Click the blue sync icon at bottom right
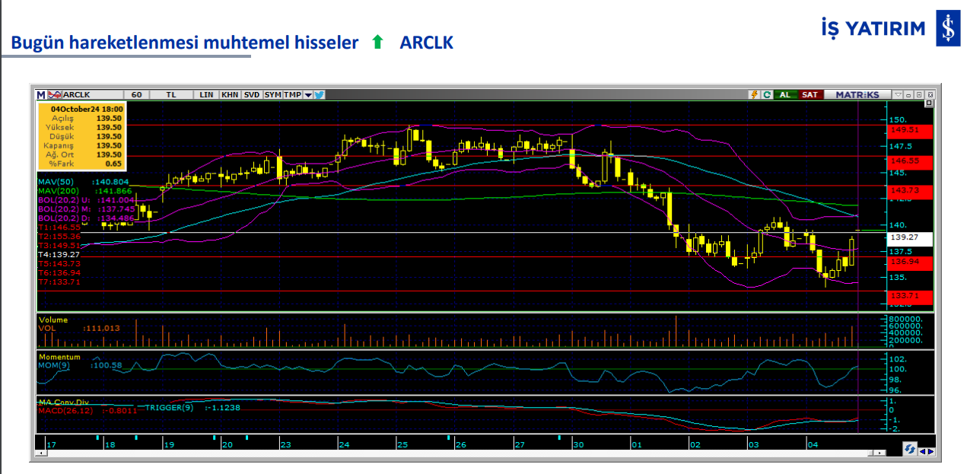This screenshot has width=967, height=474. [909, 450]
